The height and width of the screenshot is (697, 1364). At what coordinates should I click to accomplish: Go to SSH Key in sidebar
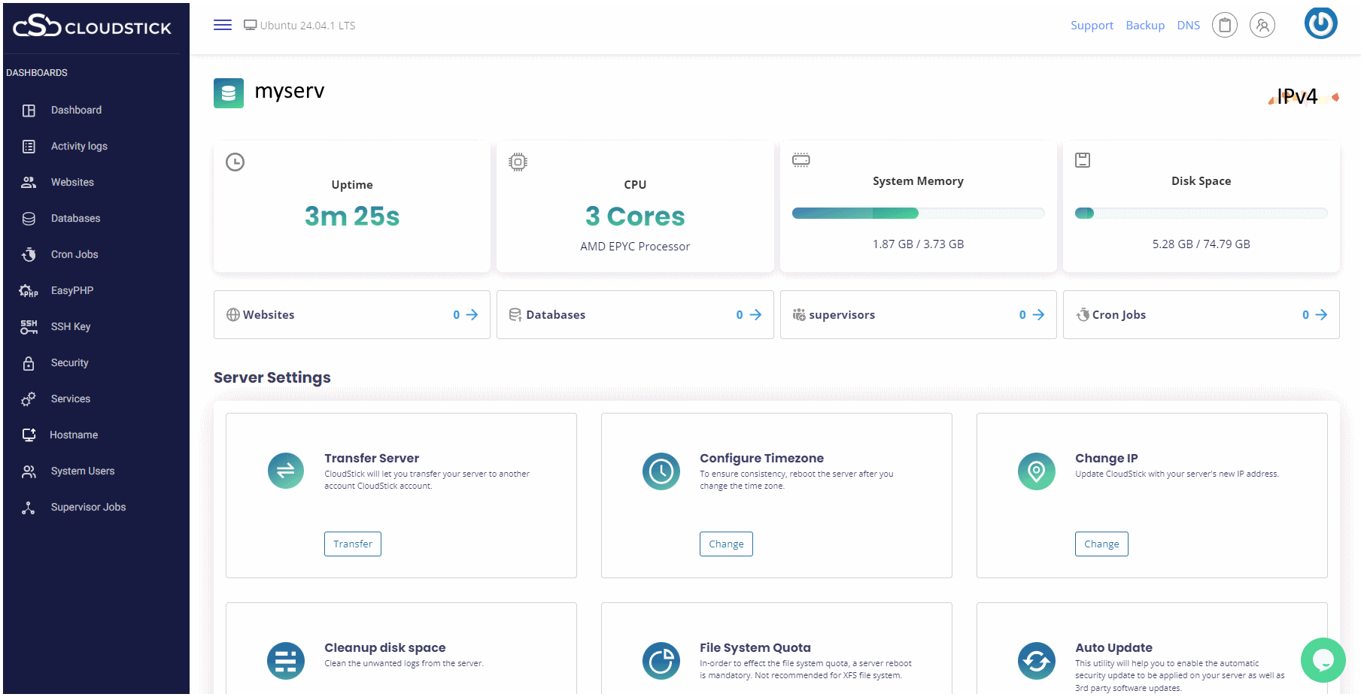[71, 327]
